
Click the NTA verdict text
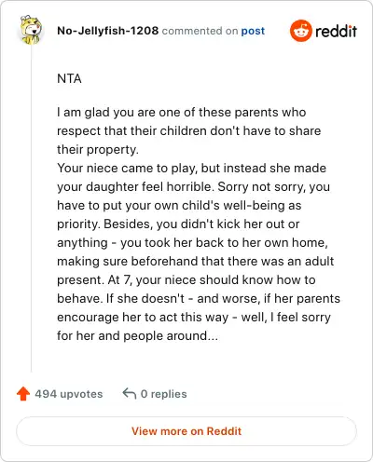pyautogui.click(x=69, y=78)
